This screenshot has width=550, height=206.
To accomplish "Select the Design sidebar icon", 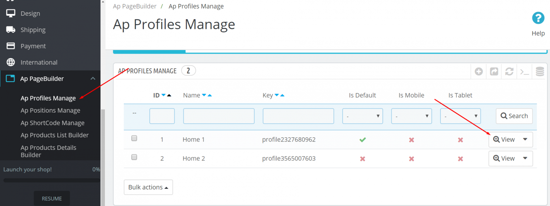I will 10,13.
